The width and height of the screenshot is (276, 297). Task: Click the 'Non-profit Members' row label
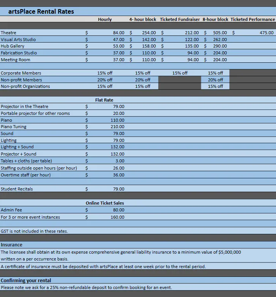click(x=21, y=80)
